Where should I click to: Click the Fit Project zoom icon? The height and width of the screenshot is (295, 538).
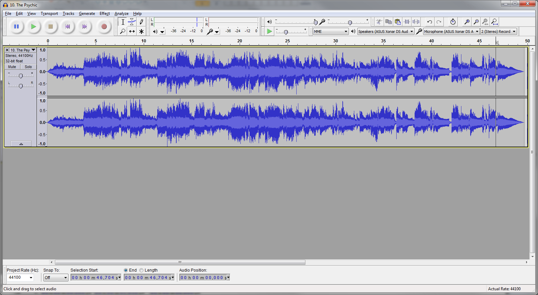click(495, 22)
